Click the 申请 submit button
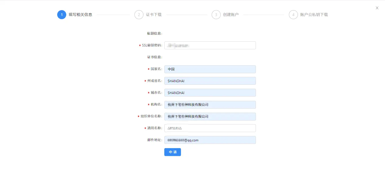Screen dimensions: 385x176 172,152
